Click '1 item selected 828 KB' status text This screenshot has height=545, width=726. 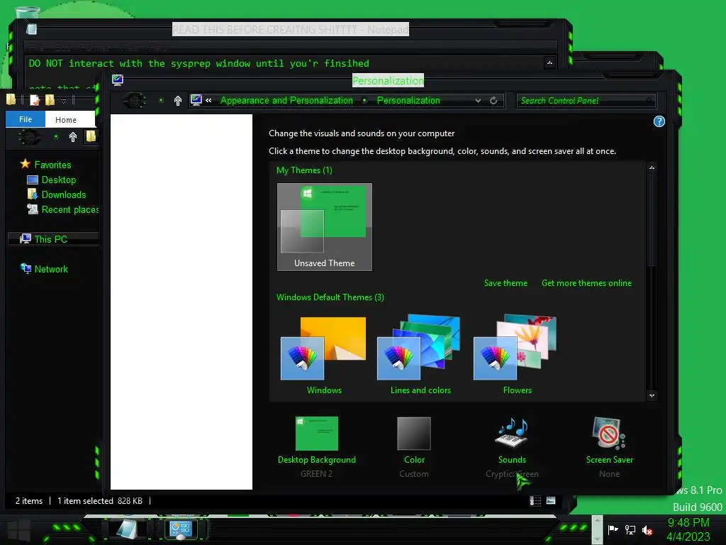[x=99, y=500]
